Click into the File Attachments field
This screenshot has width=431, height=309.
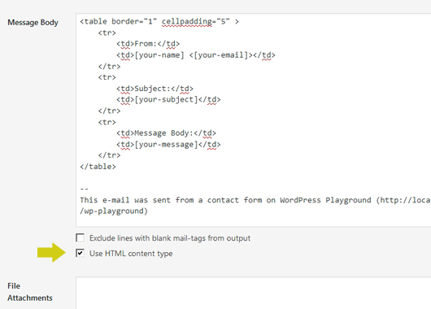coord(254,293)
